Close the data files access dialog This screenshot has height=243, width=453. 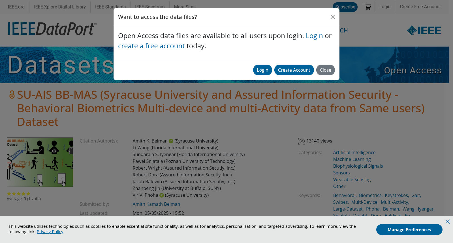pyautogui.click(x=333, y=17)
